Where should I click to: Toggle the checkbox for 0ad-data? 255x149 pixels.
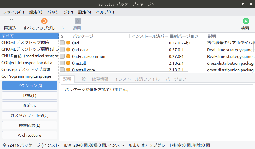pos(62,49)
